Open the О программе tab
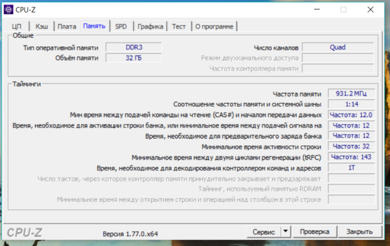390x246 pixels. tap(214, 26)
